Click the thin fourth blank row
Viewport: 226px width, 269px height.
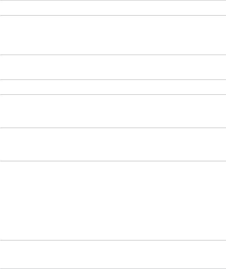113,87
